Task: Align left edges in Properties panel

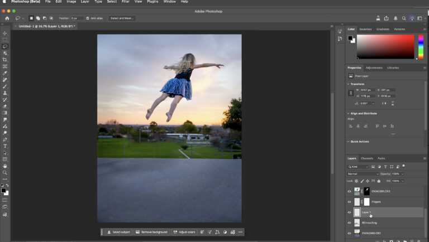Action: [x=351, y=126]
